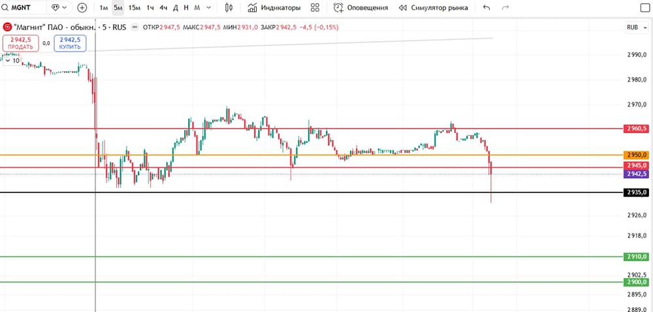This screenshot has height=312, width=653.
Task: Select the gray diagonal trend line
Action: (x=291, y=44)
